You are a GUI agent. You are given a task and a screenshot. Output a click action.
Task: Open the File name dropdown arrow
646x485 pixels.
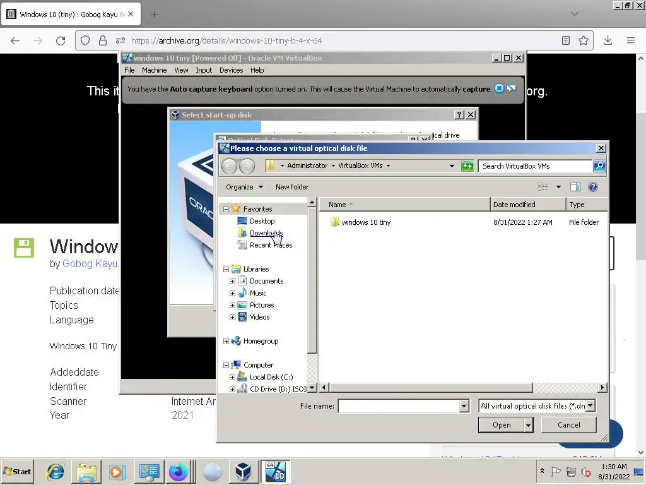click(464, 406)
